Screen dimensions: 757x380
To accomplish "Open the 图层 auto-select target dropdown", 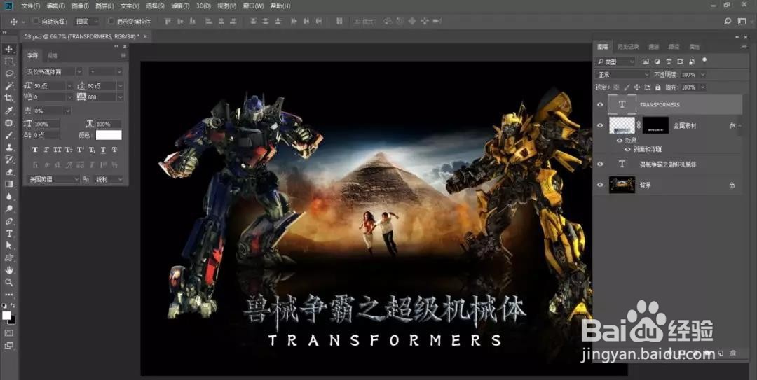I will point(87,21).
